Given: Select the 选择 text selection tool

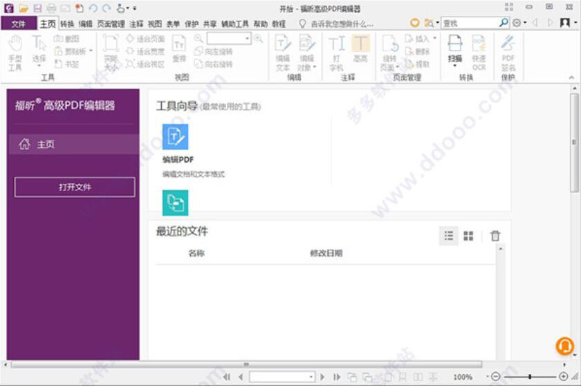Looking at the screenshot, I should (39, 51).
